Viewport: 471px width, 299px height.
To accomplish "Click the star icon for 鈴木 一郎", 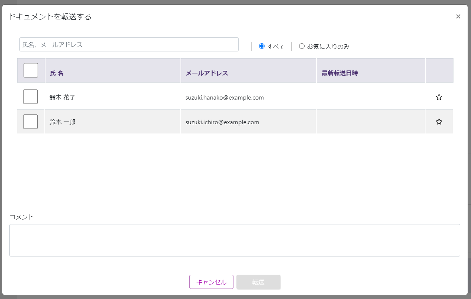I will tap(439, 122).
